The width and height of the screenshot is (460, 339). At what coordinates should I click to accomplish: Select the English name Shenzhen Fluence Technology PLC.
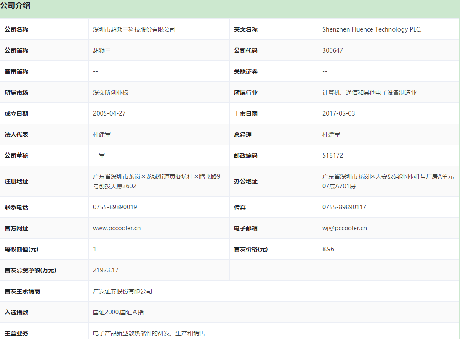point(372,29)
